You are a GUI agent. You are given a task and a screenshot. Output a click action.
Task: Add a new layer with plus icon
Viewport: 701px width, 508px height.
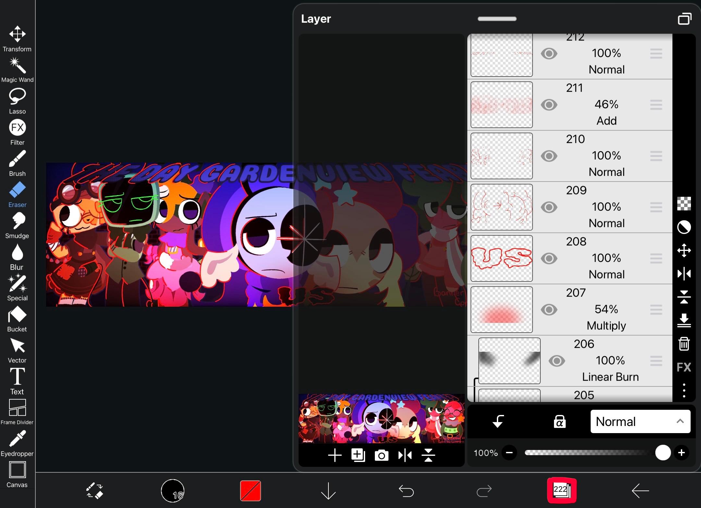(x=335, y=455)
